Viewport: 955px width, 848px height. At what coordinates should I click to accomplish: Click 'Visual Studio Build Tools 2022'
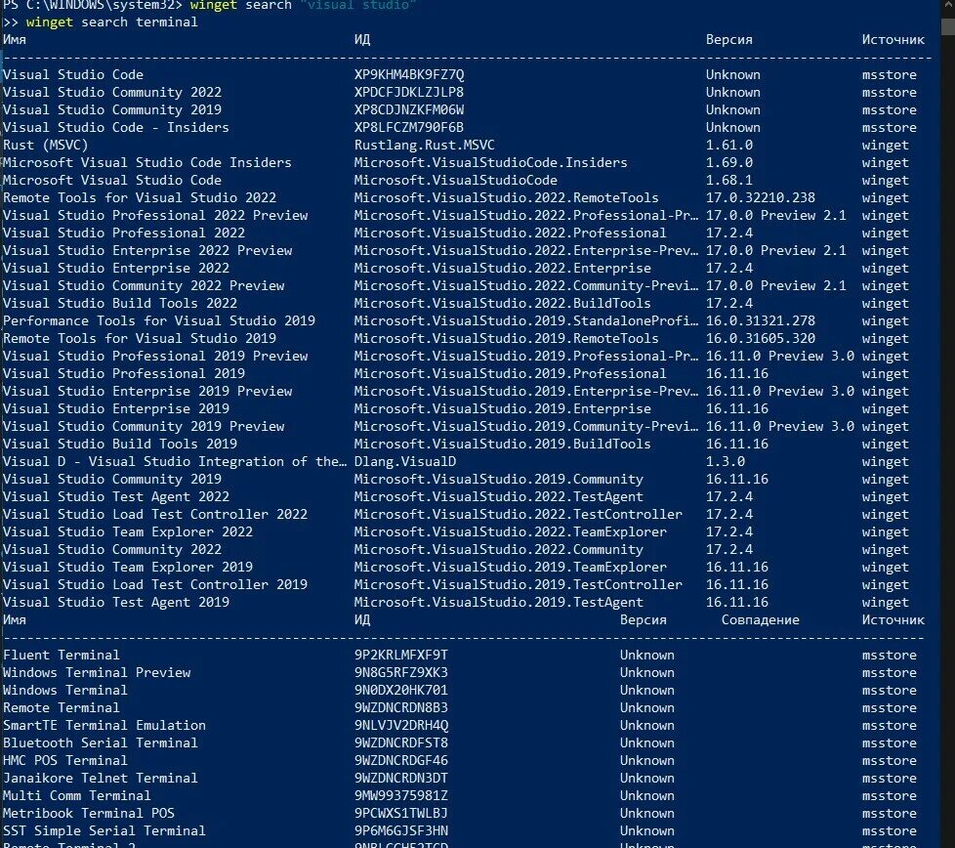(120, 304)
